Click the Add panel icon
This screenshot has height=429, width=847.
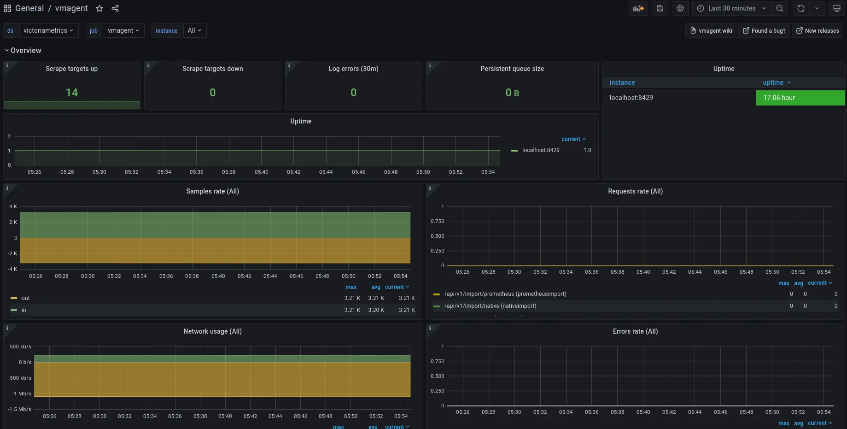click(638, 8)
